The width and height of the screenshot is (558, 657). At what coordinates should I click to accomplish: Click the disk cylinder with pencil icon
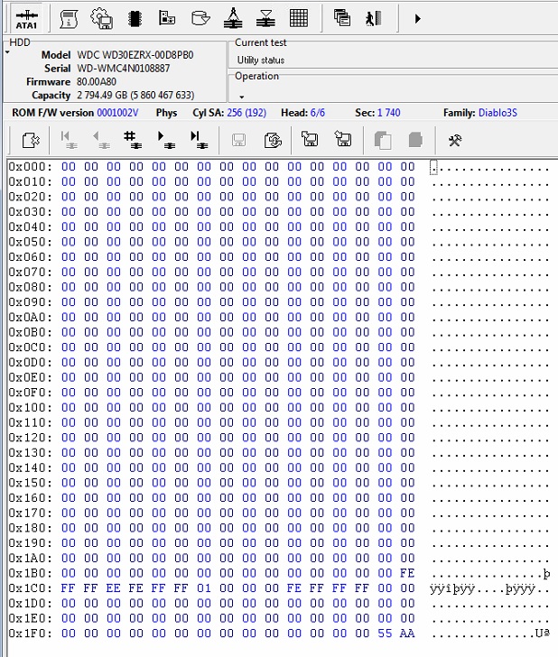(200, 18)
